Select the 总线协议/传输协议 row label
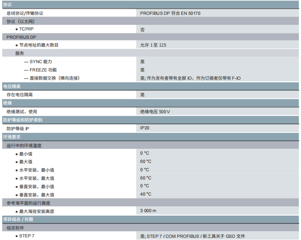 tap(25, 13)
